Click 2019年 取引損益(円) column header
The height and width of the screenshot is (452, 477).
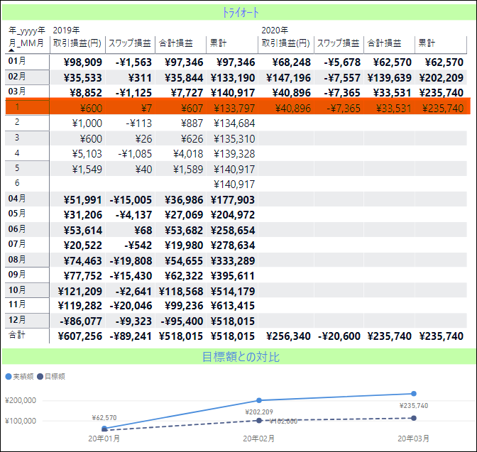[x=77, y=43]
